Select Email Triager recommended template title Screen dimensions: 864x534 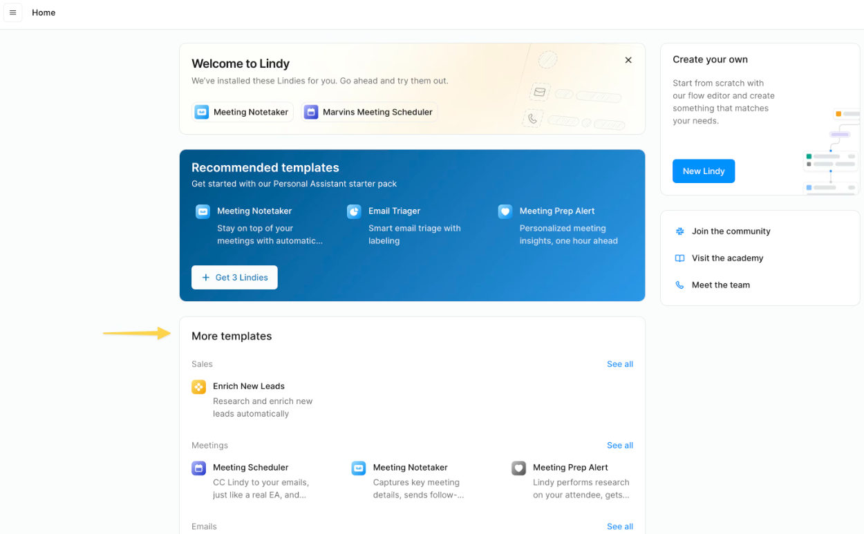(x=394, y=211)
